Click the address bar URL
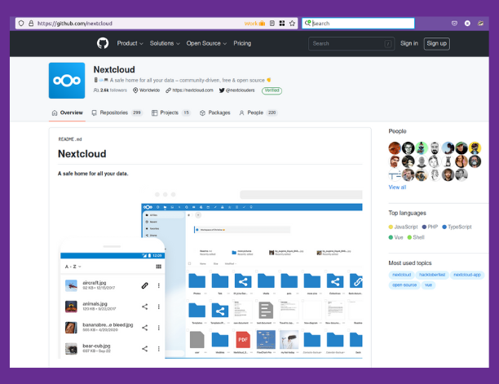Screen dimensions: 499x384 pos(75,23)
